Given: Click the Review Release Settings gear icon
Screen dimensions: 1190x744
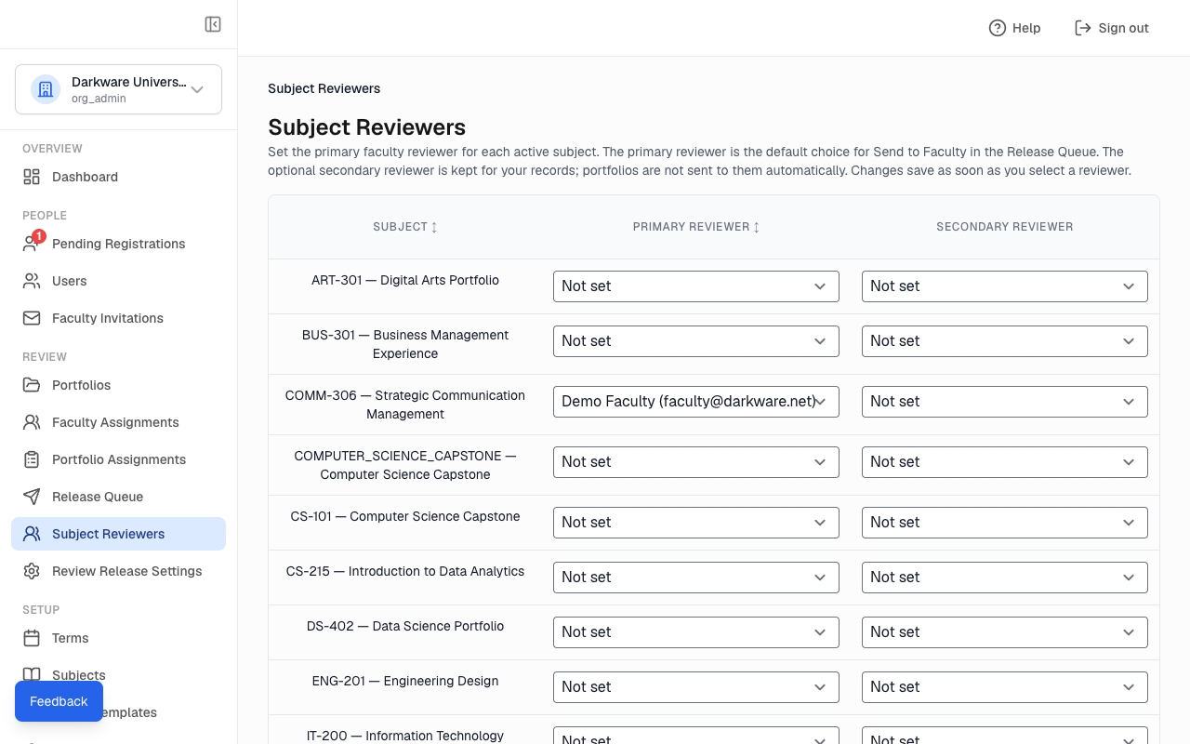Looking at the screenshot, I should (x=32, y=571).
